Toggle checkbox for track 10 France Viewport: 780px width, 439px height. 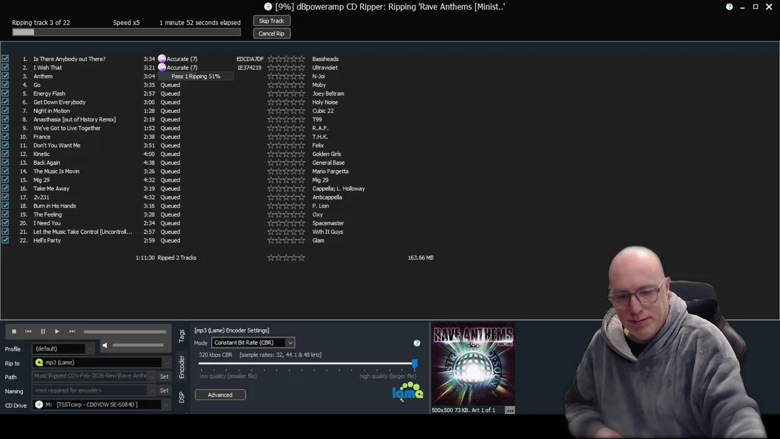5,137
